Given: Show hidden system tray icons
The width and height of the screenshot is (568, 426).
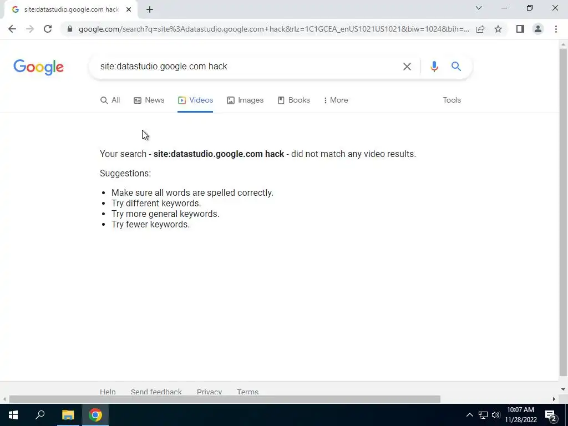Looking at the screenshot, I should [x=469, y=415].
